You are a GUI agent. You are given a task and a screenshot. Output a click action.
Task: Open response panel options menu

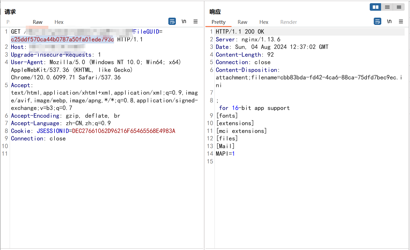click(x=401, y=21)
